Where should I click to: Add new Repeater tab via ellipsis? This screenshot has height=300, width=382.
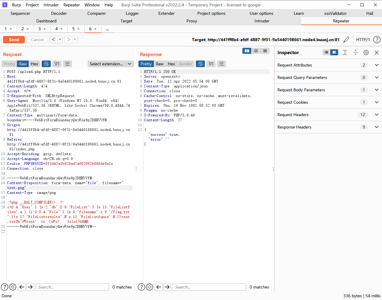tap(107, 29)
